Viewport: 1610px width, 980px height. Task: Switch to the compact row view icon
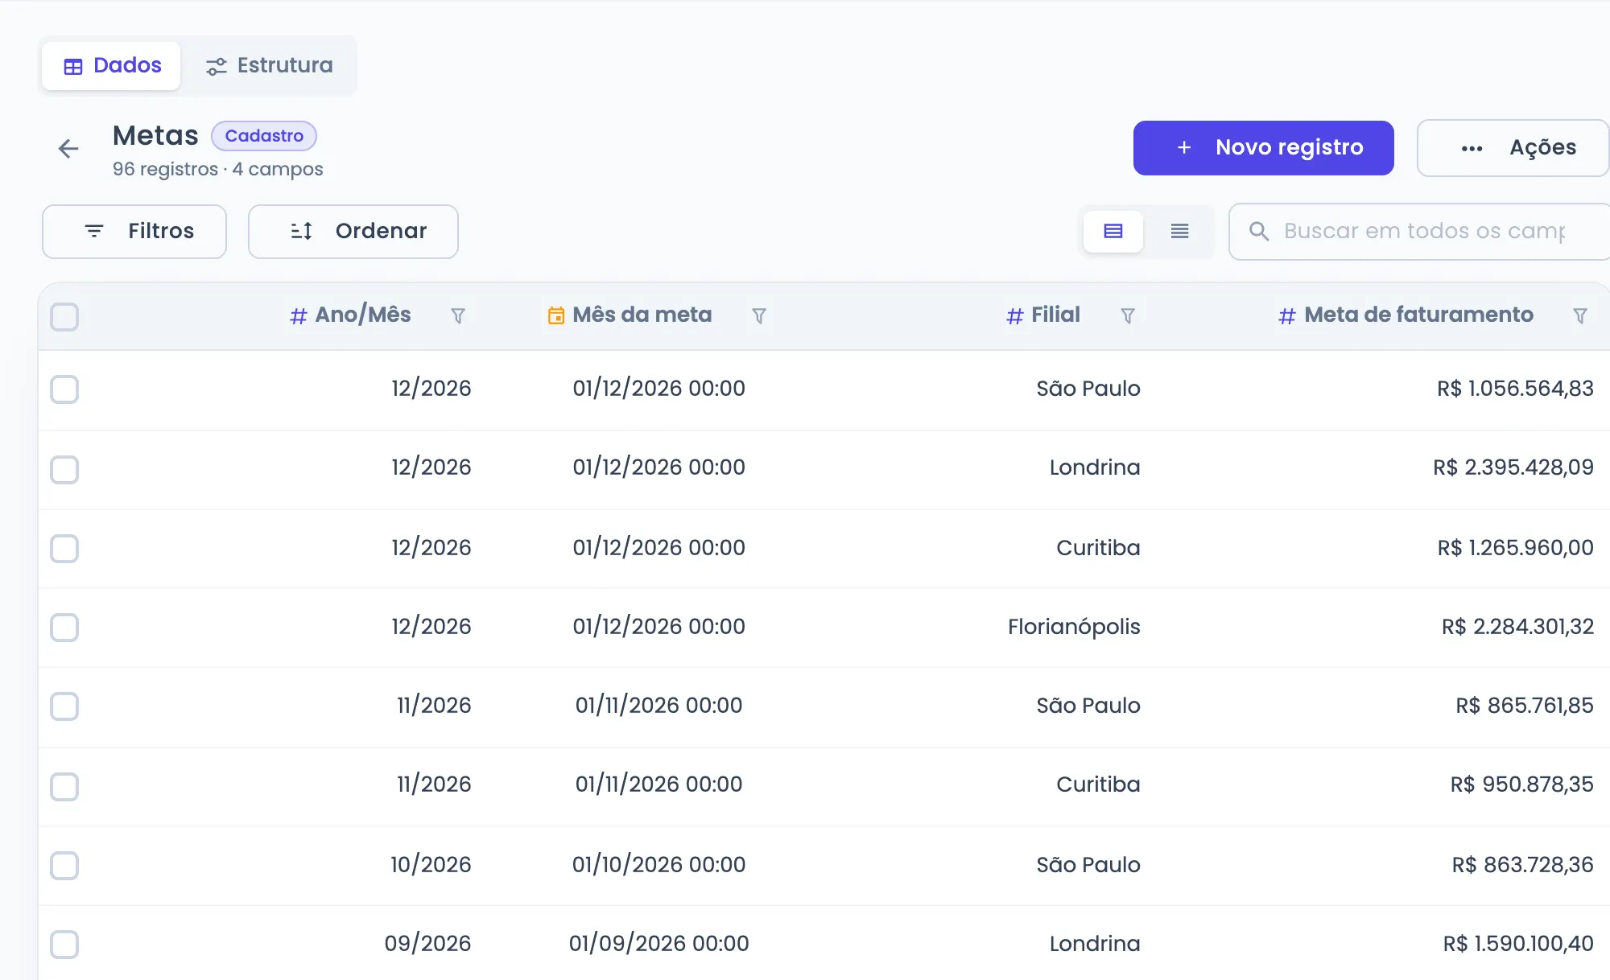pos(1179,232)
